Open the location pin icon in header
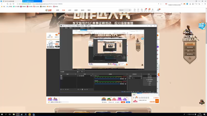The image size is (207, 116). click(153, 10)
